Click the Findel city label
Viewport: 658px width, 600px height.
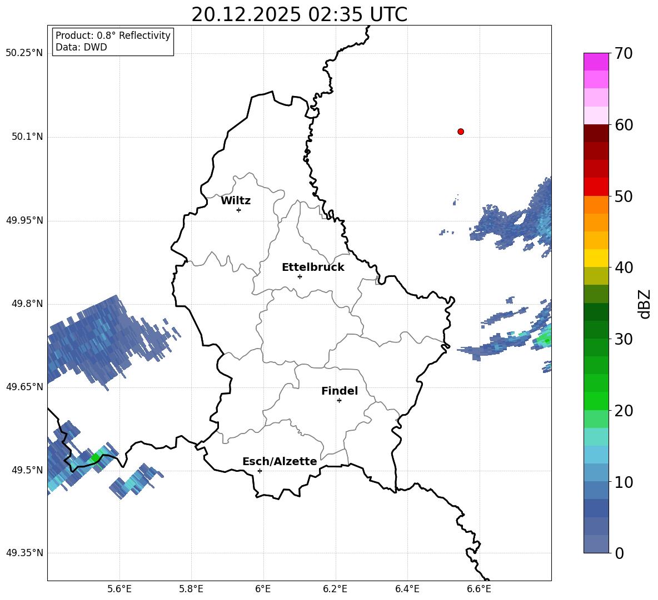tap(340, 391)
